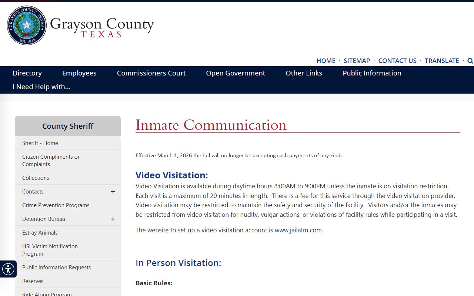Click the Basic Rules: label
Screen dimensions: 474x296
coord(154,283)
